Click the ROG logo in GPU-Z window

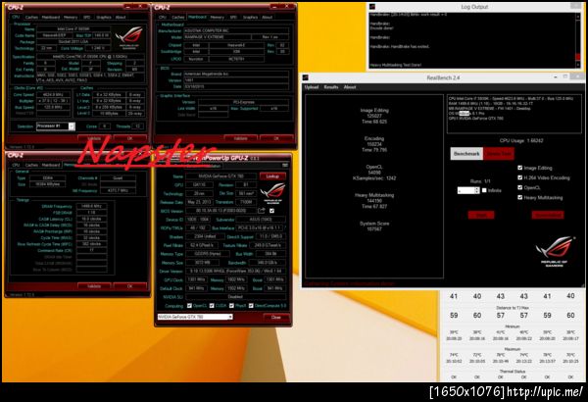273,192
